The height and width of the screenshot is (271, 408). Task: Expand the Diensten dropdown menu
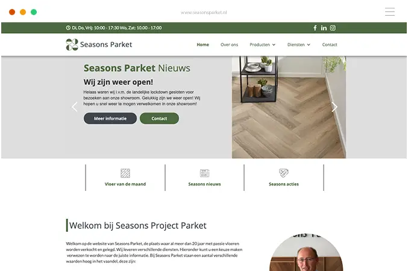point(299,45)
